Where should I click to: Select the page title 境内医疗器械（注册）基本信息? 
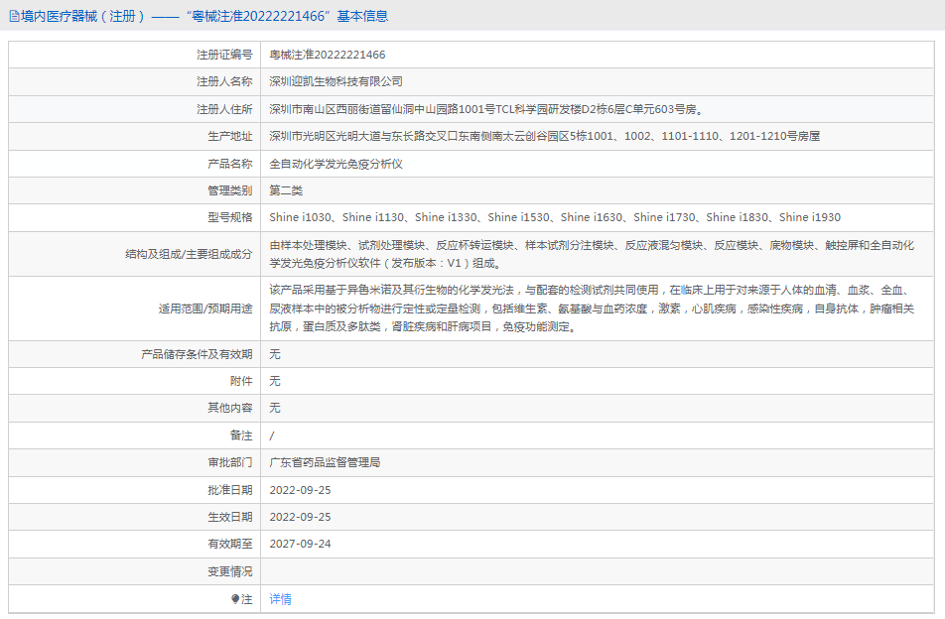[204, 16]
